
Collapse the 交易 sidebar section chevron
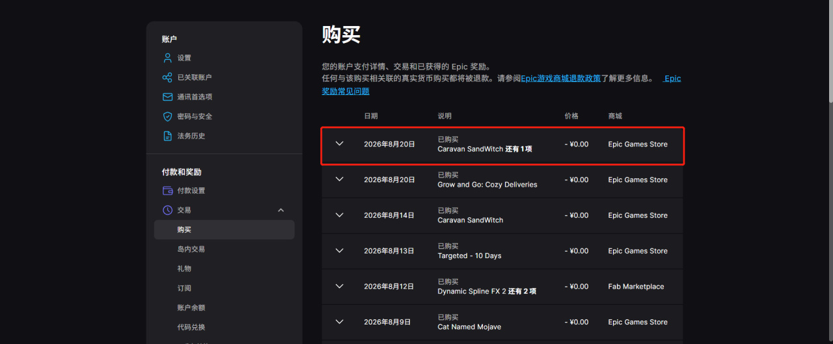tap(281, 210)
